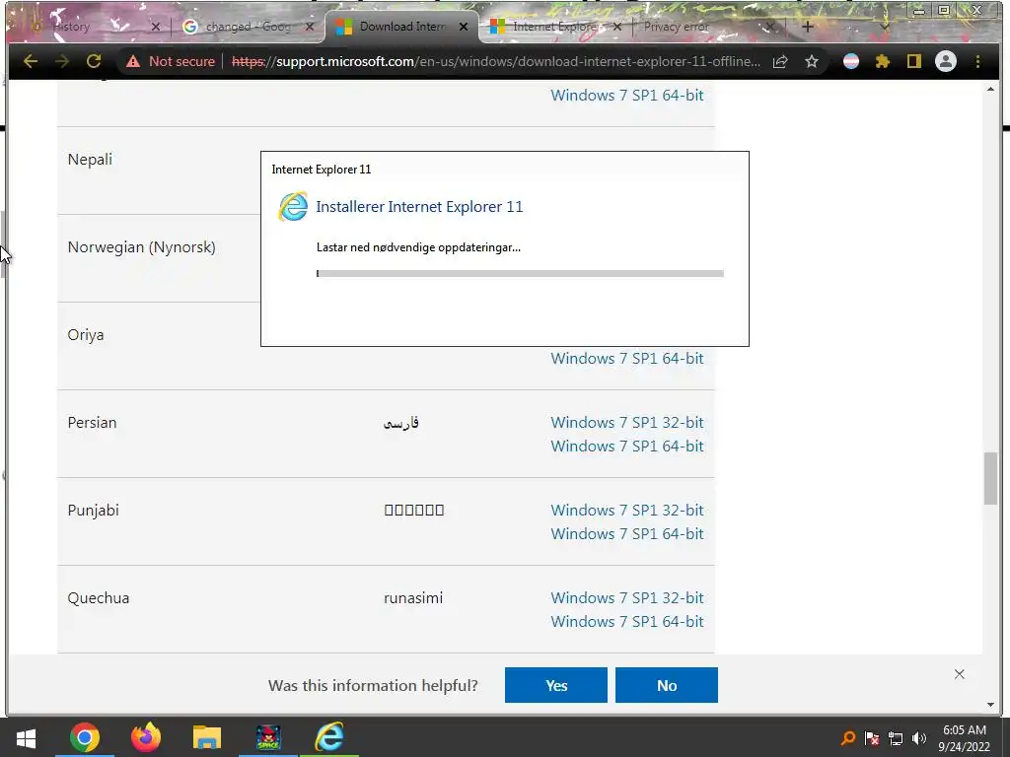Select the Persian language text
The image size is (1010, 757).
(x=92, y=422)
